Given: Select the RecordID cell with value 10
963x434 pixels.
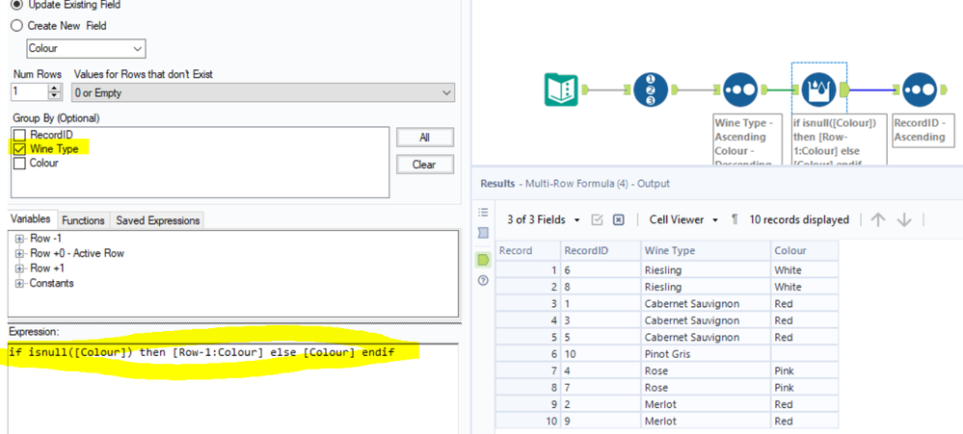Looking at the screenshot, I should (x=600, y=354).
